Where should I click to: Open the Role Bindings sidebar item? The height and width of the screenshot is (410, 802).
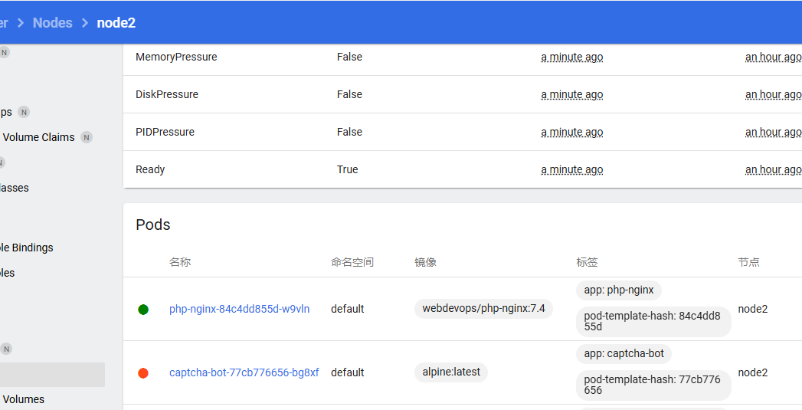point(27,248)
